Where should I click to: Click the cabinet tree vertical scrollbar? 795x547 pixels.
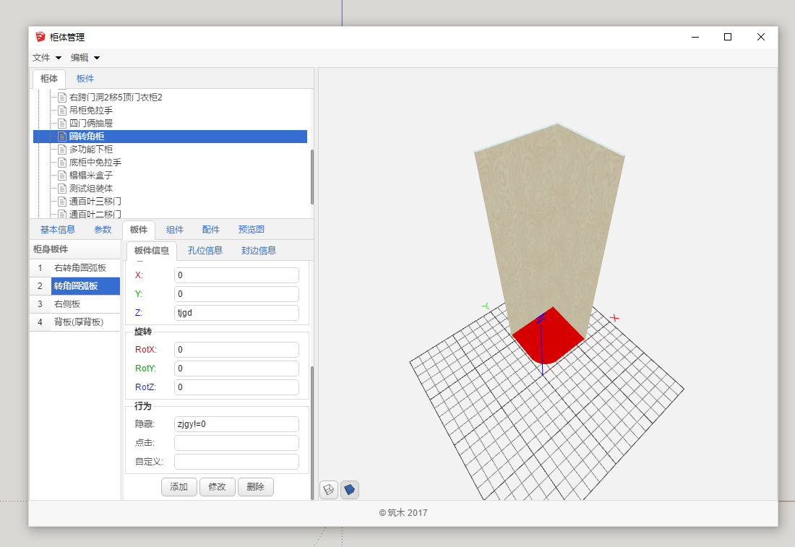pyautogui.click(x=312, y=176)
